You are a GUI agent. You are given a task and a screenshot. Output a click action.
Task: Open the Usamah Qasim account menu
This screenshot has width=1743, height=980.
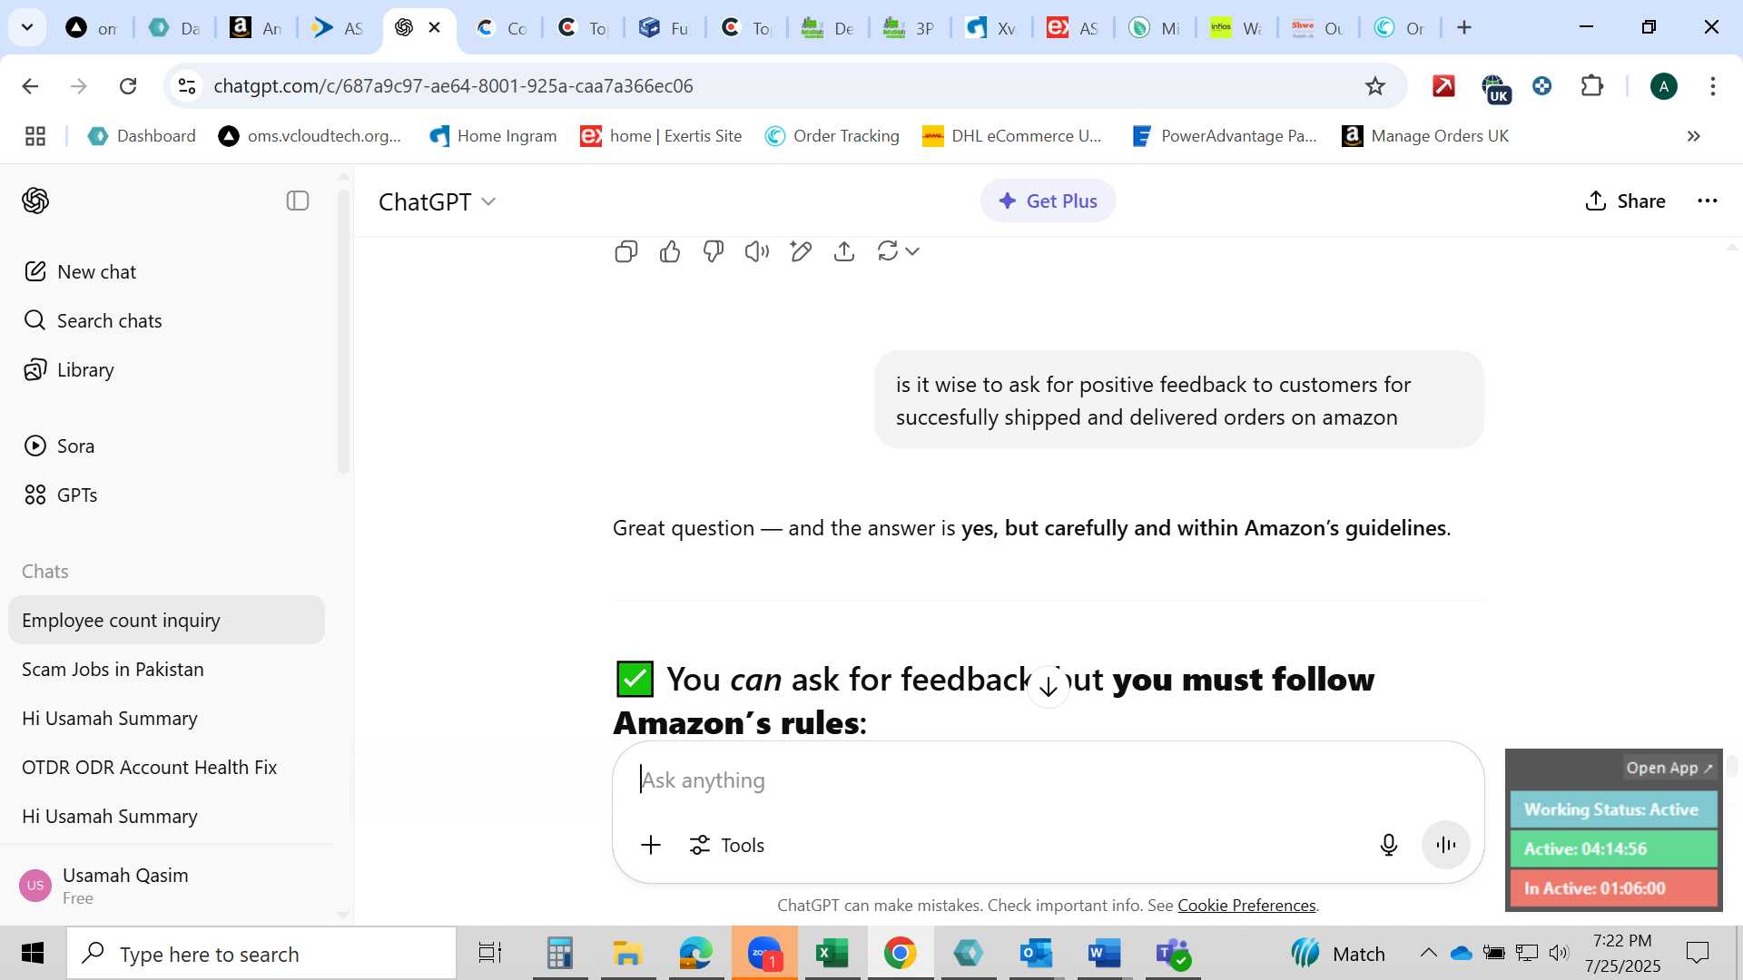click(168, 885)
